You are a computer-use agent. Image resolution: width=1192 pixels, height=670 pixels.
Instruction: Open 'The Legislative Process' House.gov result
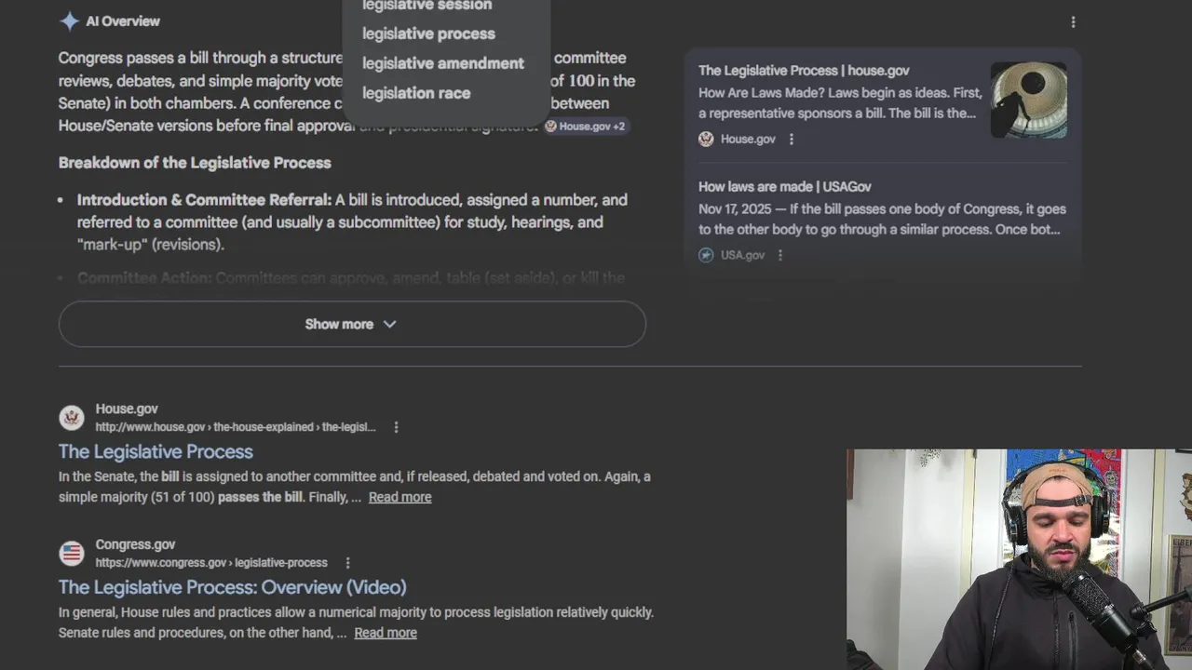pyautogui.click(x=156, y=451)
